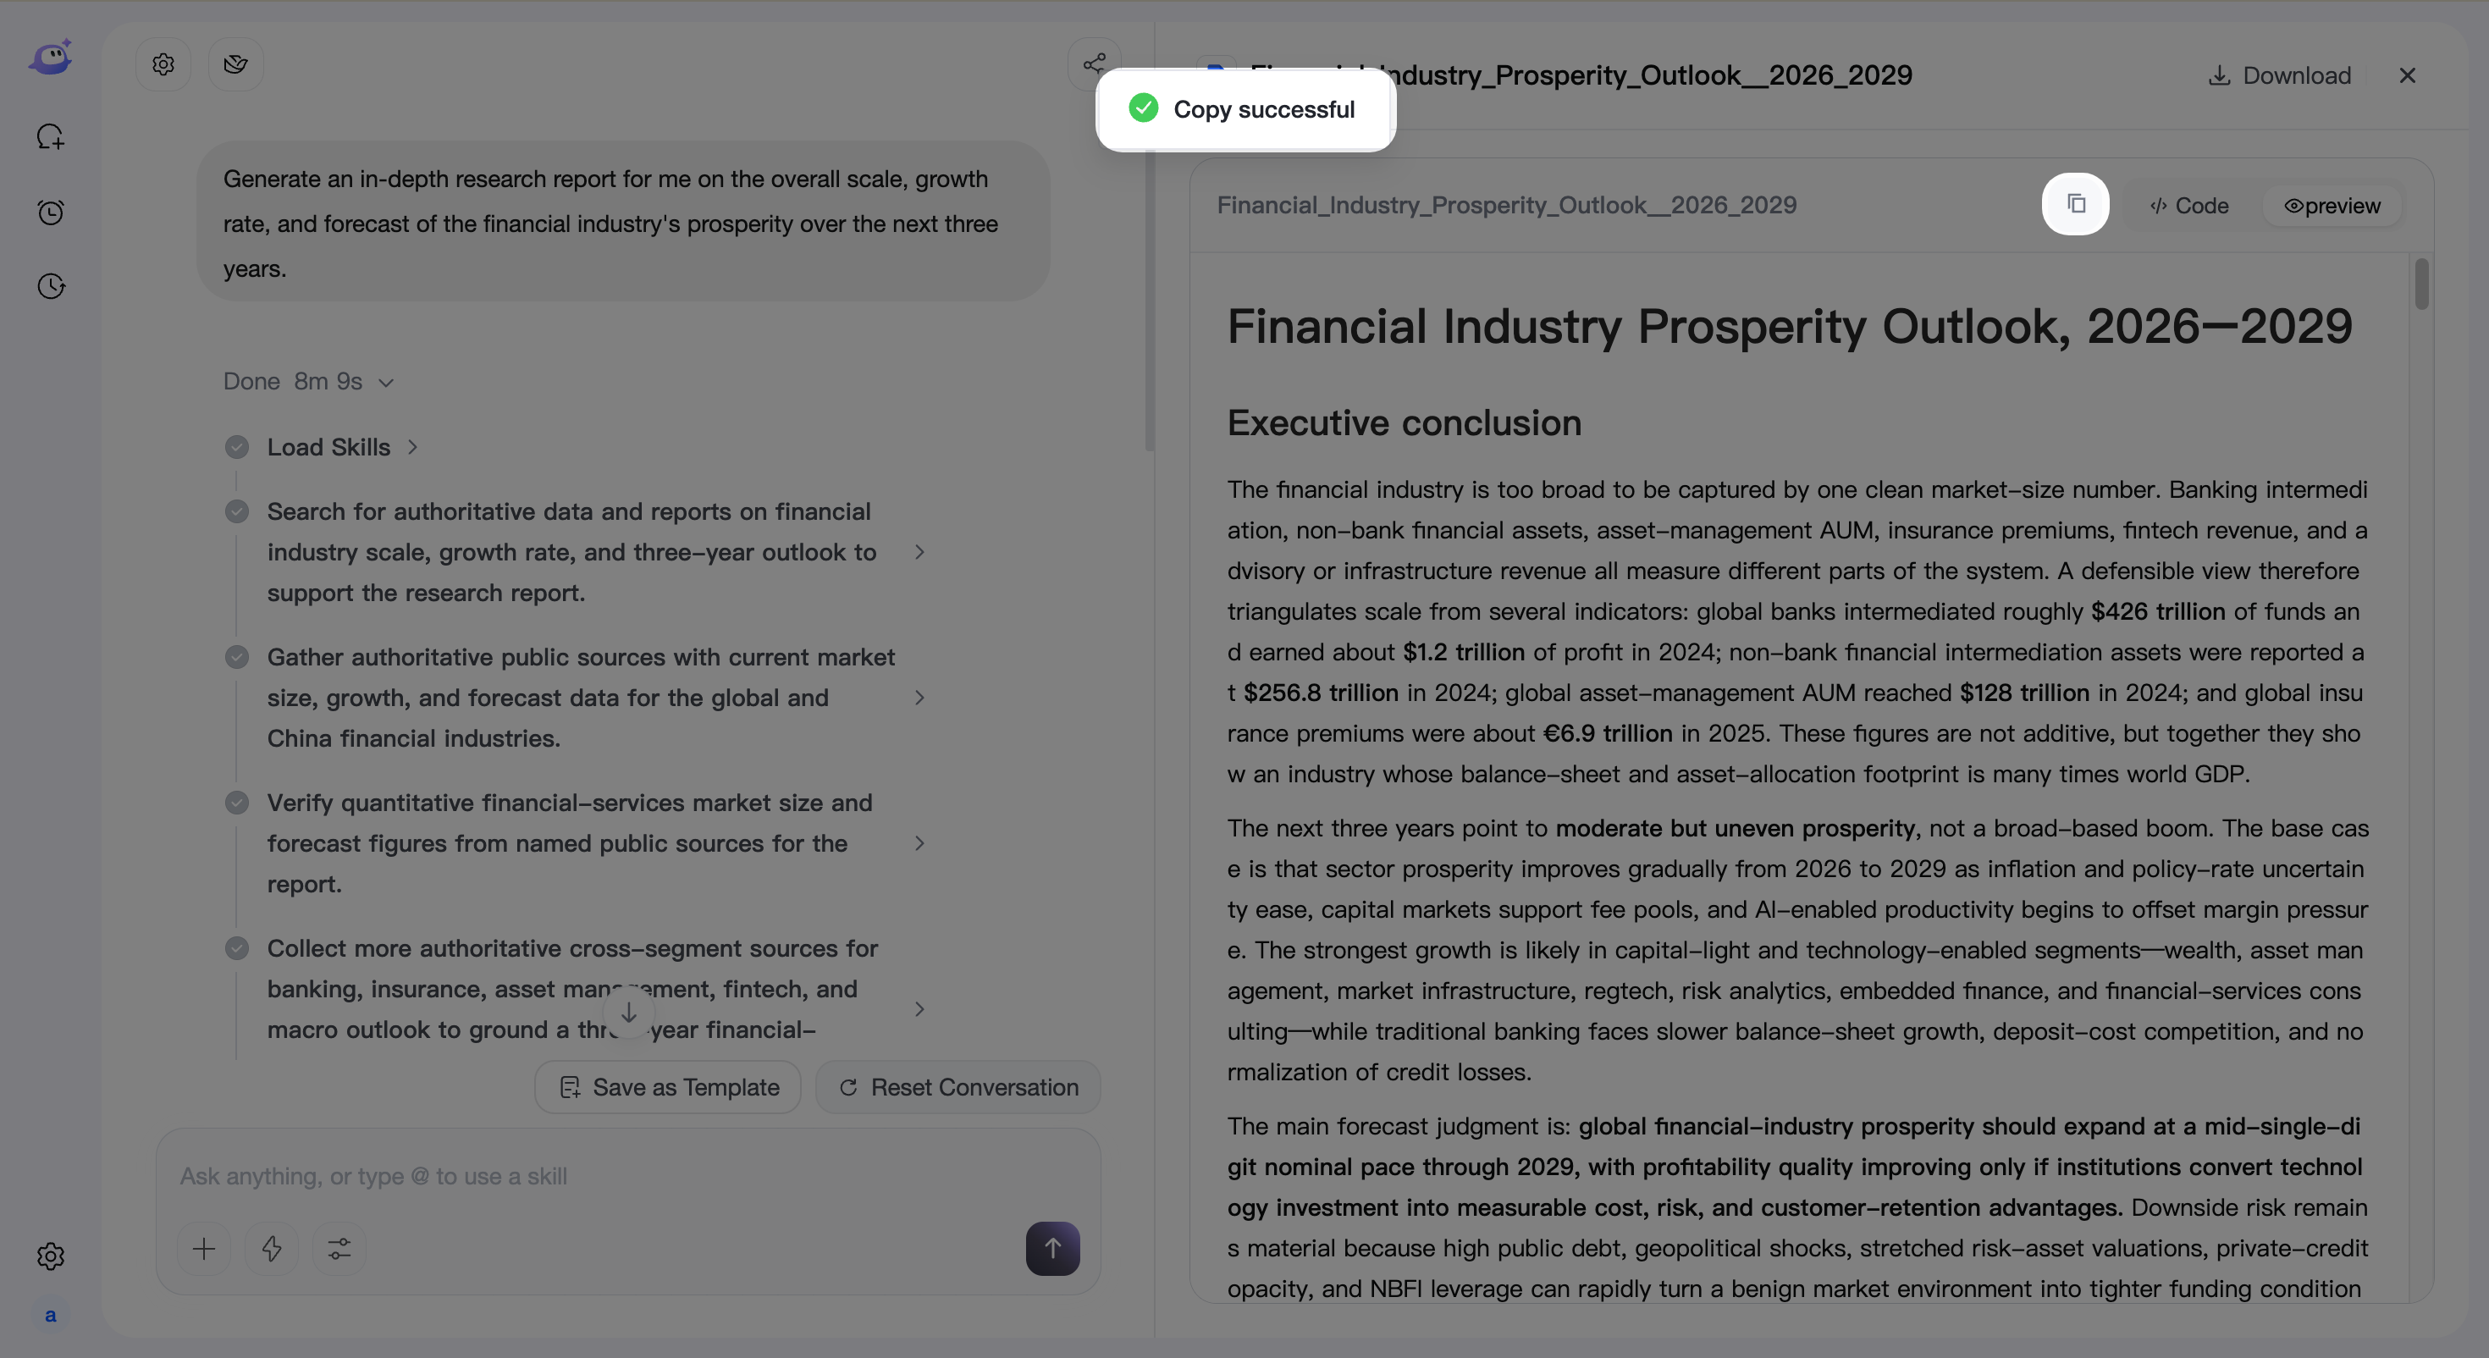This screenshot has height=1358, width=2489.
Task: Open the sliders options icon in input box
Action: coord(339,1249)
